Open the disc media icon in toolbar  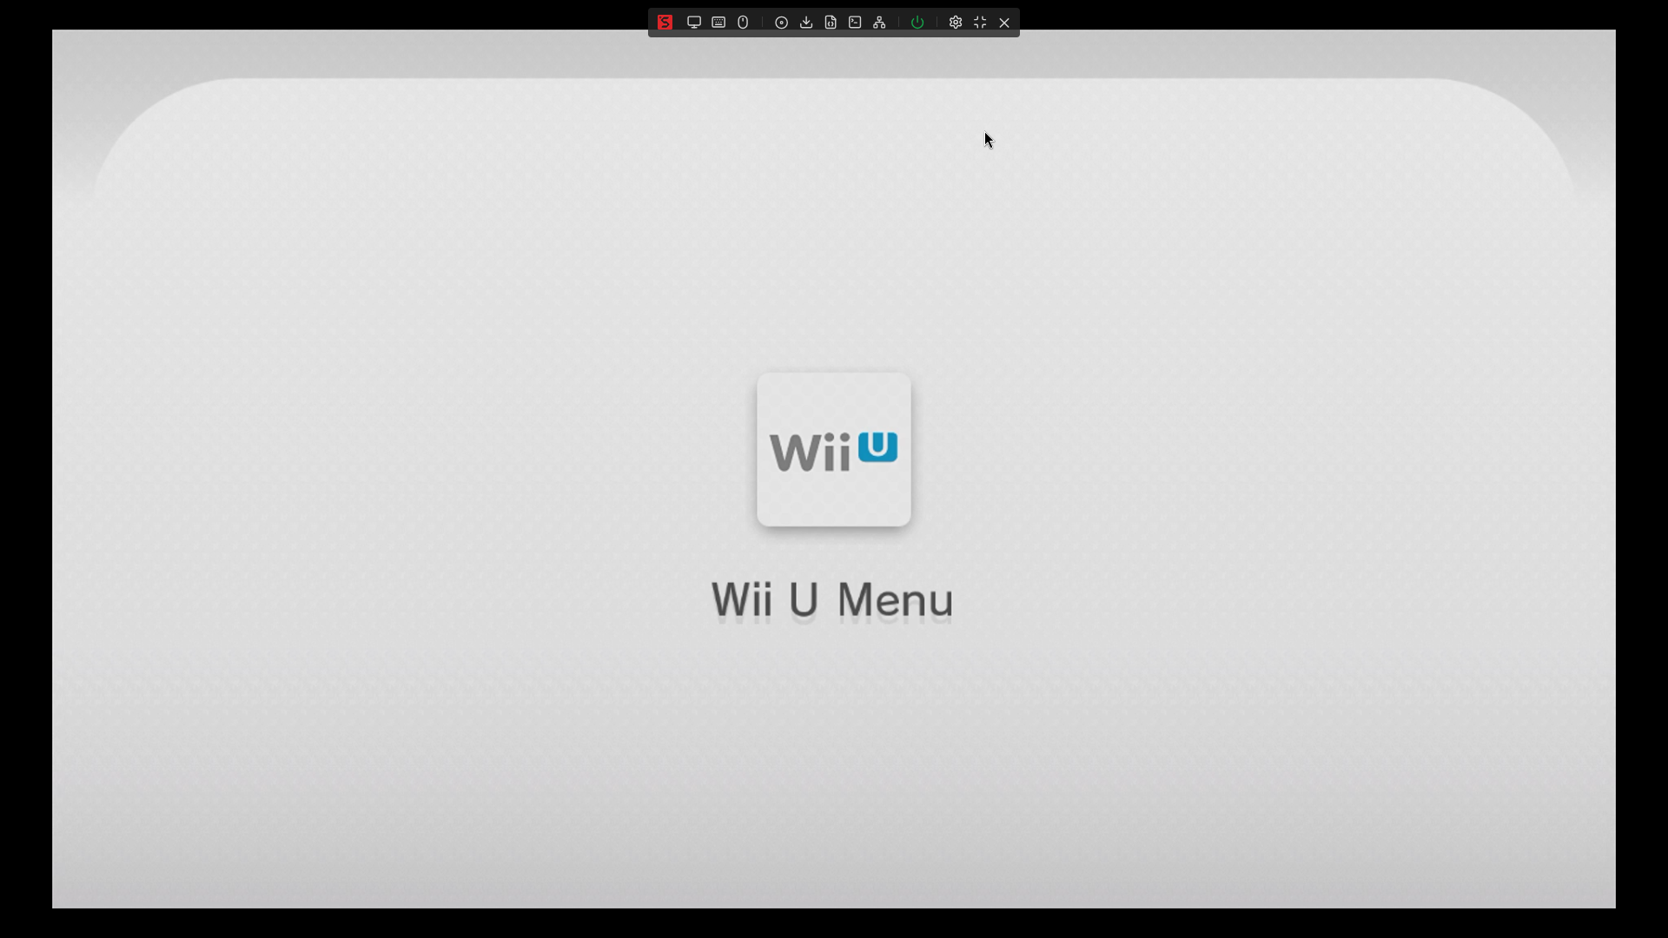(782, 23)
